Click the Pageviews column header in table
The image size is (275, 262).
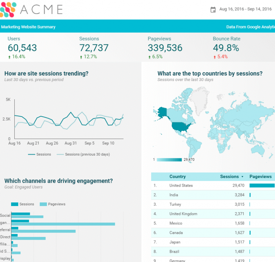coord(260,176)
